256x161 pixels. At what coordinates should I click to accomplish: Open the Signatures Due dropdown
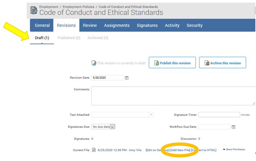(103, 127)
